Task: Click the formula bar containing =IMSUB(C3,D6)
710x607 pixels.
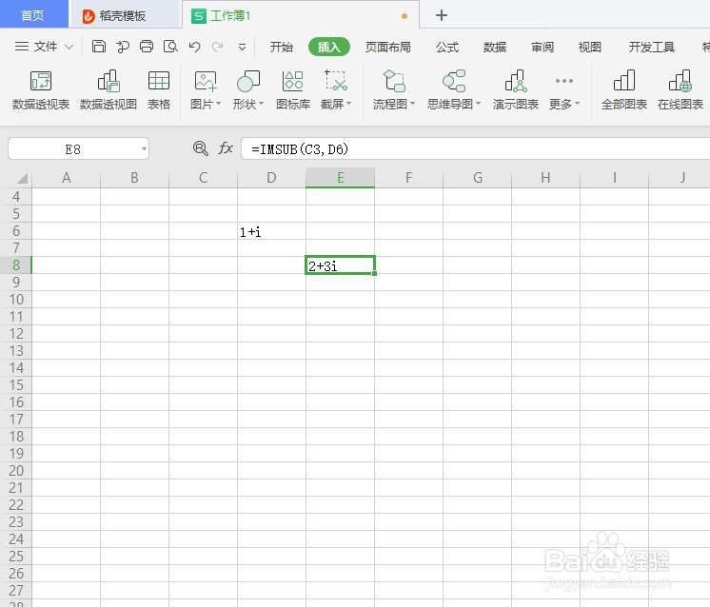Action: click(x=475, y=149)
